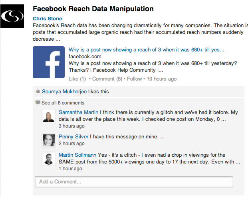Image resolution: width=248 pixels, height=197 pixels.
Task: Click the Comment (8) link
Action: tap(107, 79)
